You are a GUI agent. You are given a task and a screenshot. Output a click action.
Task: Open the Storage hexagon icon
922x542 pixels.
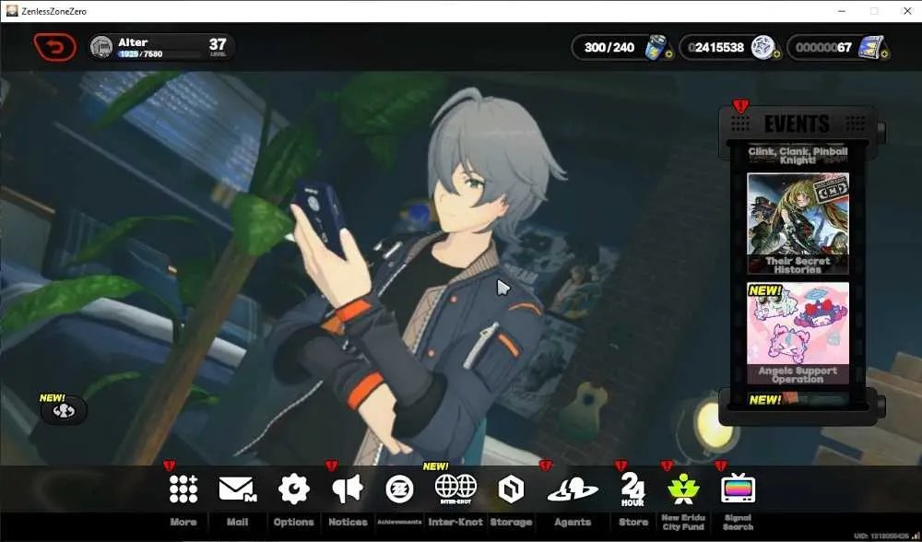[511, 489]
